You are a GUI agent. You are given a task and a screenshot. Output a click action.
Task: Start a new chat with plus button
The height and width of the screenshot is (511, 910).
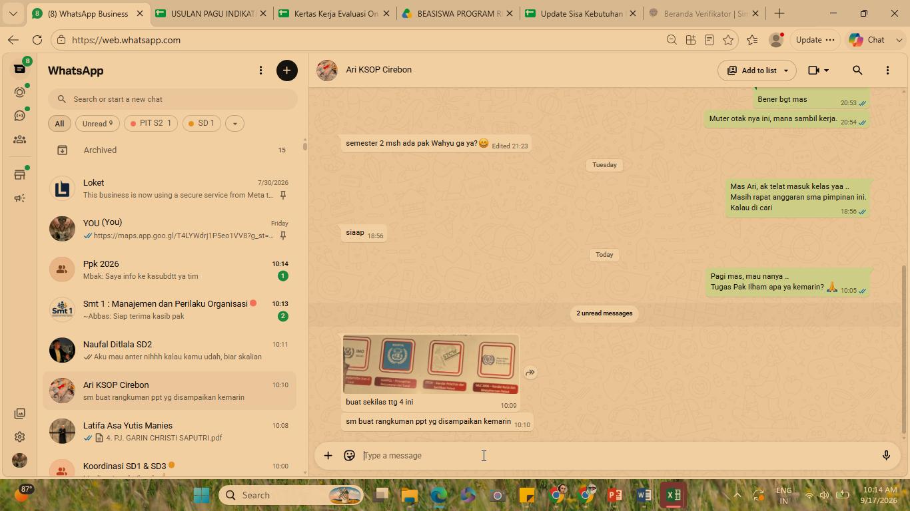click(x=287, y=71)
